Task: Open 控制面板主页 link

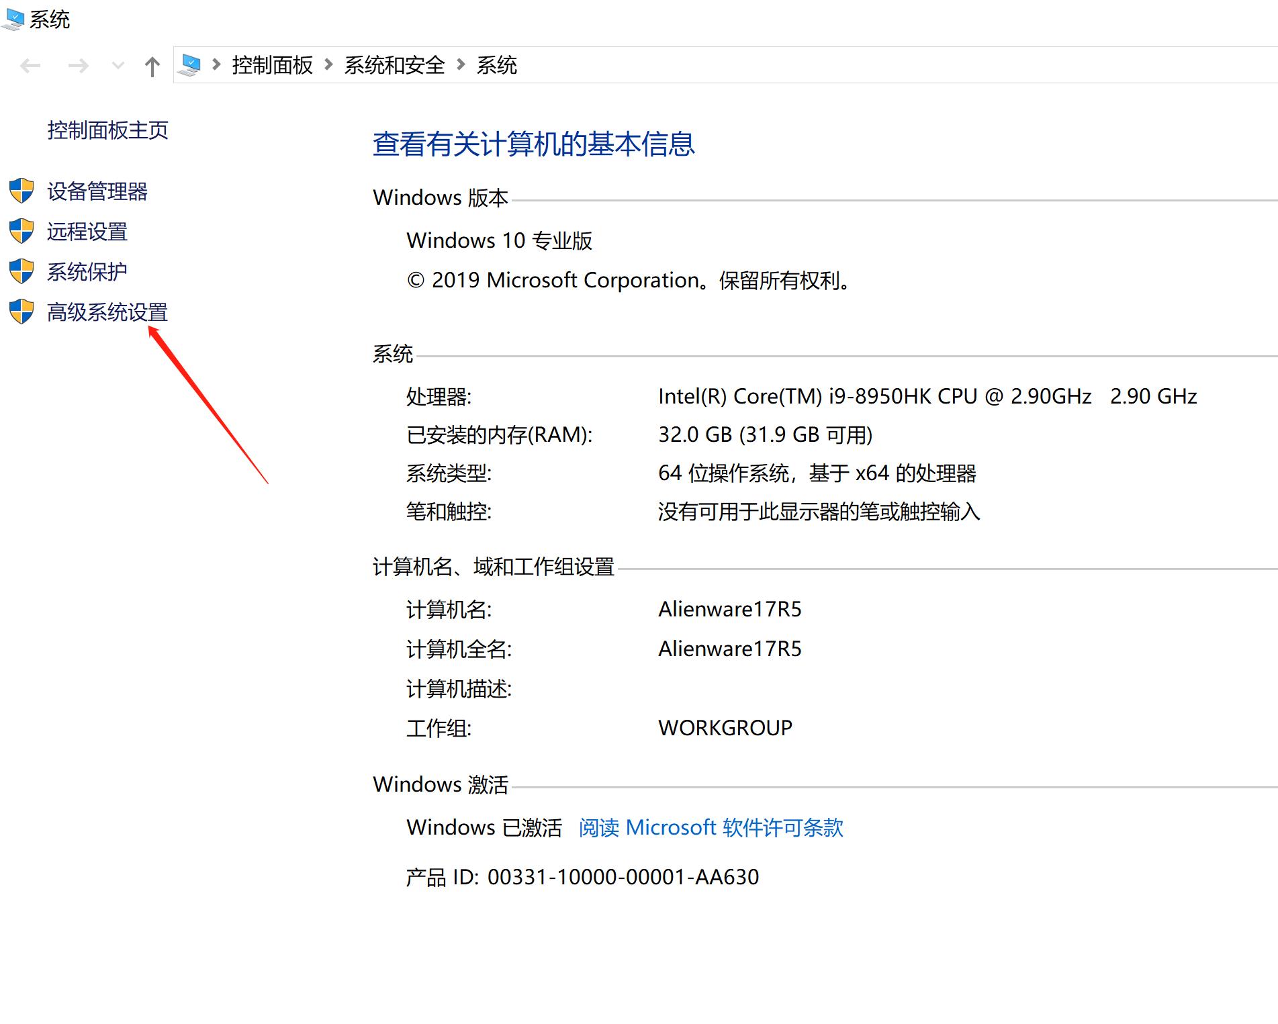Action: (x=107, y=130)
